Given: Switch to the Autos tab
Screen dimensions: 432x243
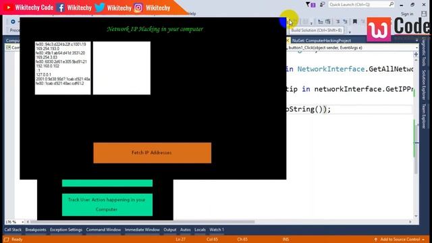Looking at the screenshot, I should click(186, 230).
